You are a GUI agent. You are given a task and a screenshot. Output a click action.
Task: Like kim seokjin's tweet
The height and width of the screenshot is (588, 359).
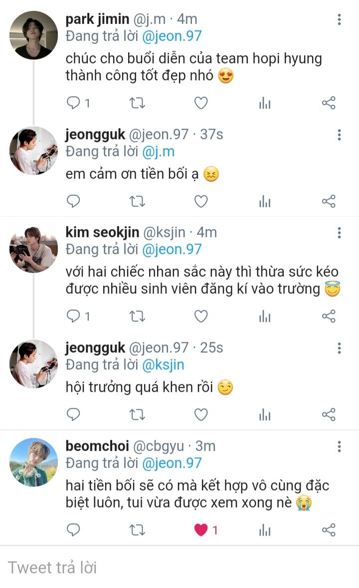coord(201,316)
